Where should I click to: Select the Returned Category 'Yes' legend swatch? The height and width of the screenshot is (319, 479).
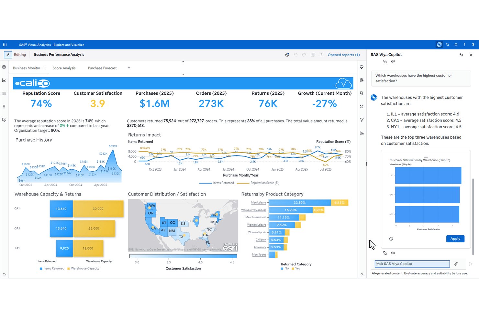click(x=293, y=269)
